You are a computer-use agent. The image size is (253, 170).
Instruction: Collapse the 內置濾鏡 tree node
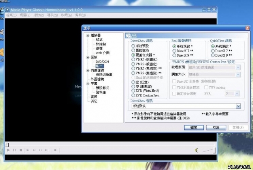click(88, 71)
